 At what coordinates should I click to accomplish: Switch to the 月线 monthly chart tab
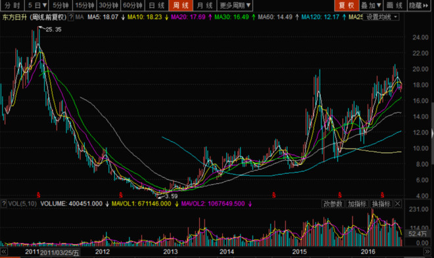coord(205,5)
